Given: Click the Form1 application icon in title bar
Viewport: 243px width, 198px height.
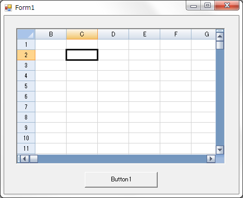Looking at the screenshot, I should [8, 8].
